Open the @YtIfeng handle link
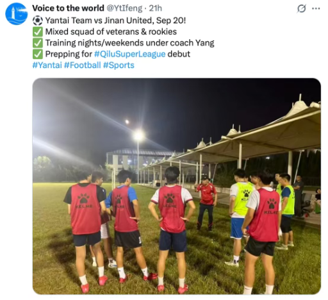Image resolution: width=328 pixels, height=300 pixels. tap(124, 8)
